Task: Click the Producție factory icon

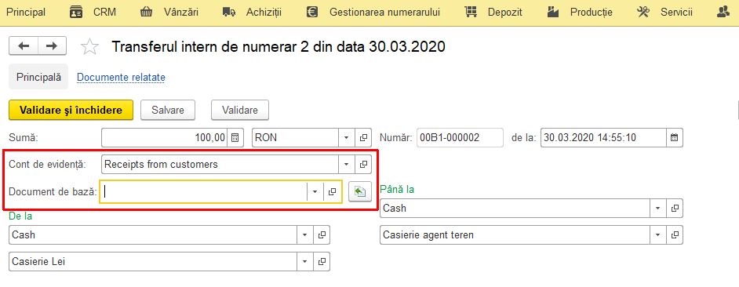Action: coord(553,13)
